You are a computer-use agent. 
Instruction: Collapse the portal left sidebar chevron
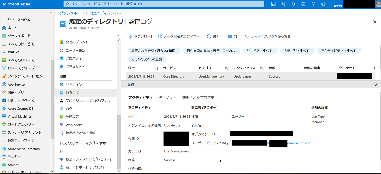(51, 12)
